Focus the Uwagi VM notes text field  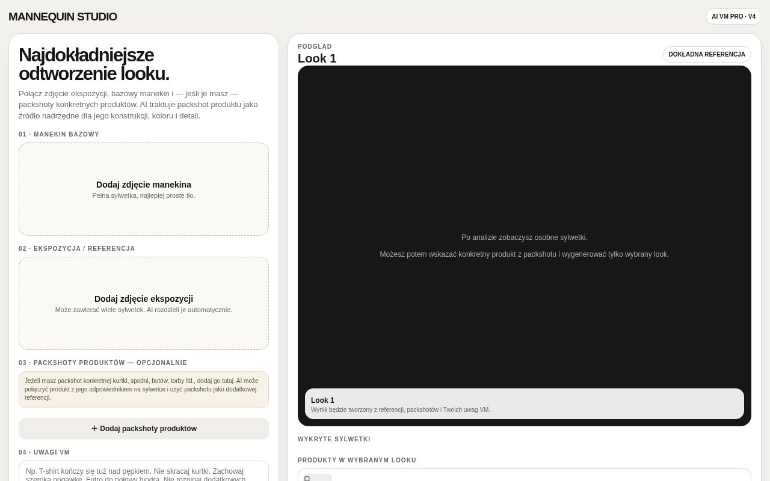[144, 471]
